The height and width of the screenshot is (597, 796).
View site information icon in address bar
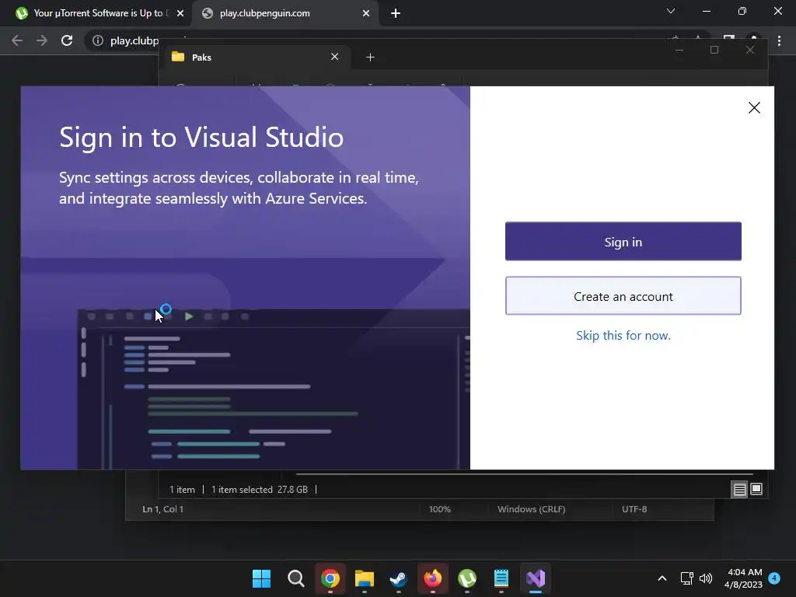point(97,40)
